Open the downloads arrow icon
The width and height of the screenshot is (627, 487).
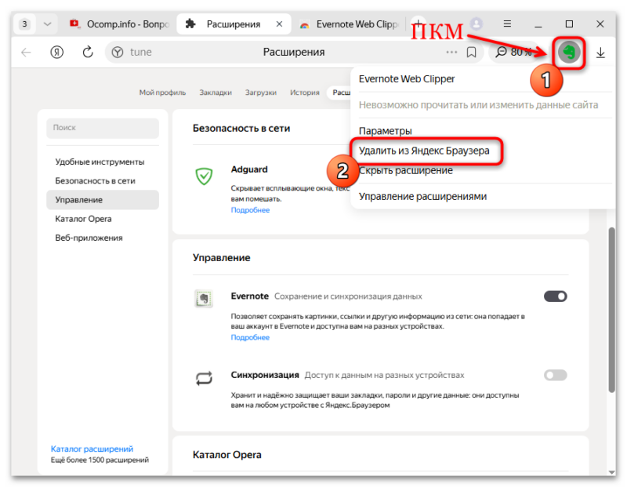(600, 53)
